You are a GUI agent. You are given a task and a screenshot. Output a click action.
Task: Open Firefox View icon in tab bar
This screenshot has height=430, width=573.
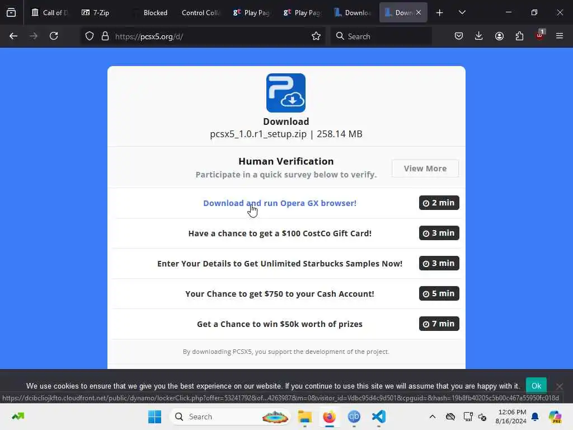pyautogui.click(x=11, y=12)
